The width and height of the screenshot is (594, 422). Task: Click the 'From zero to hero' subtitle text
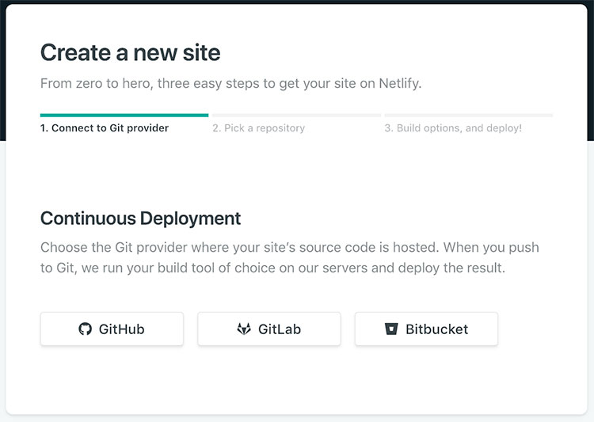[231, 83]
